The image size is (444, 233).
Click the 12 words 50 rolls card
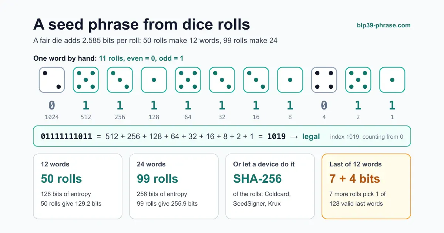click(x=78, y=186)
